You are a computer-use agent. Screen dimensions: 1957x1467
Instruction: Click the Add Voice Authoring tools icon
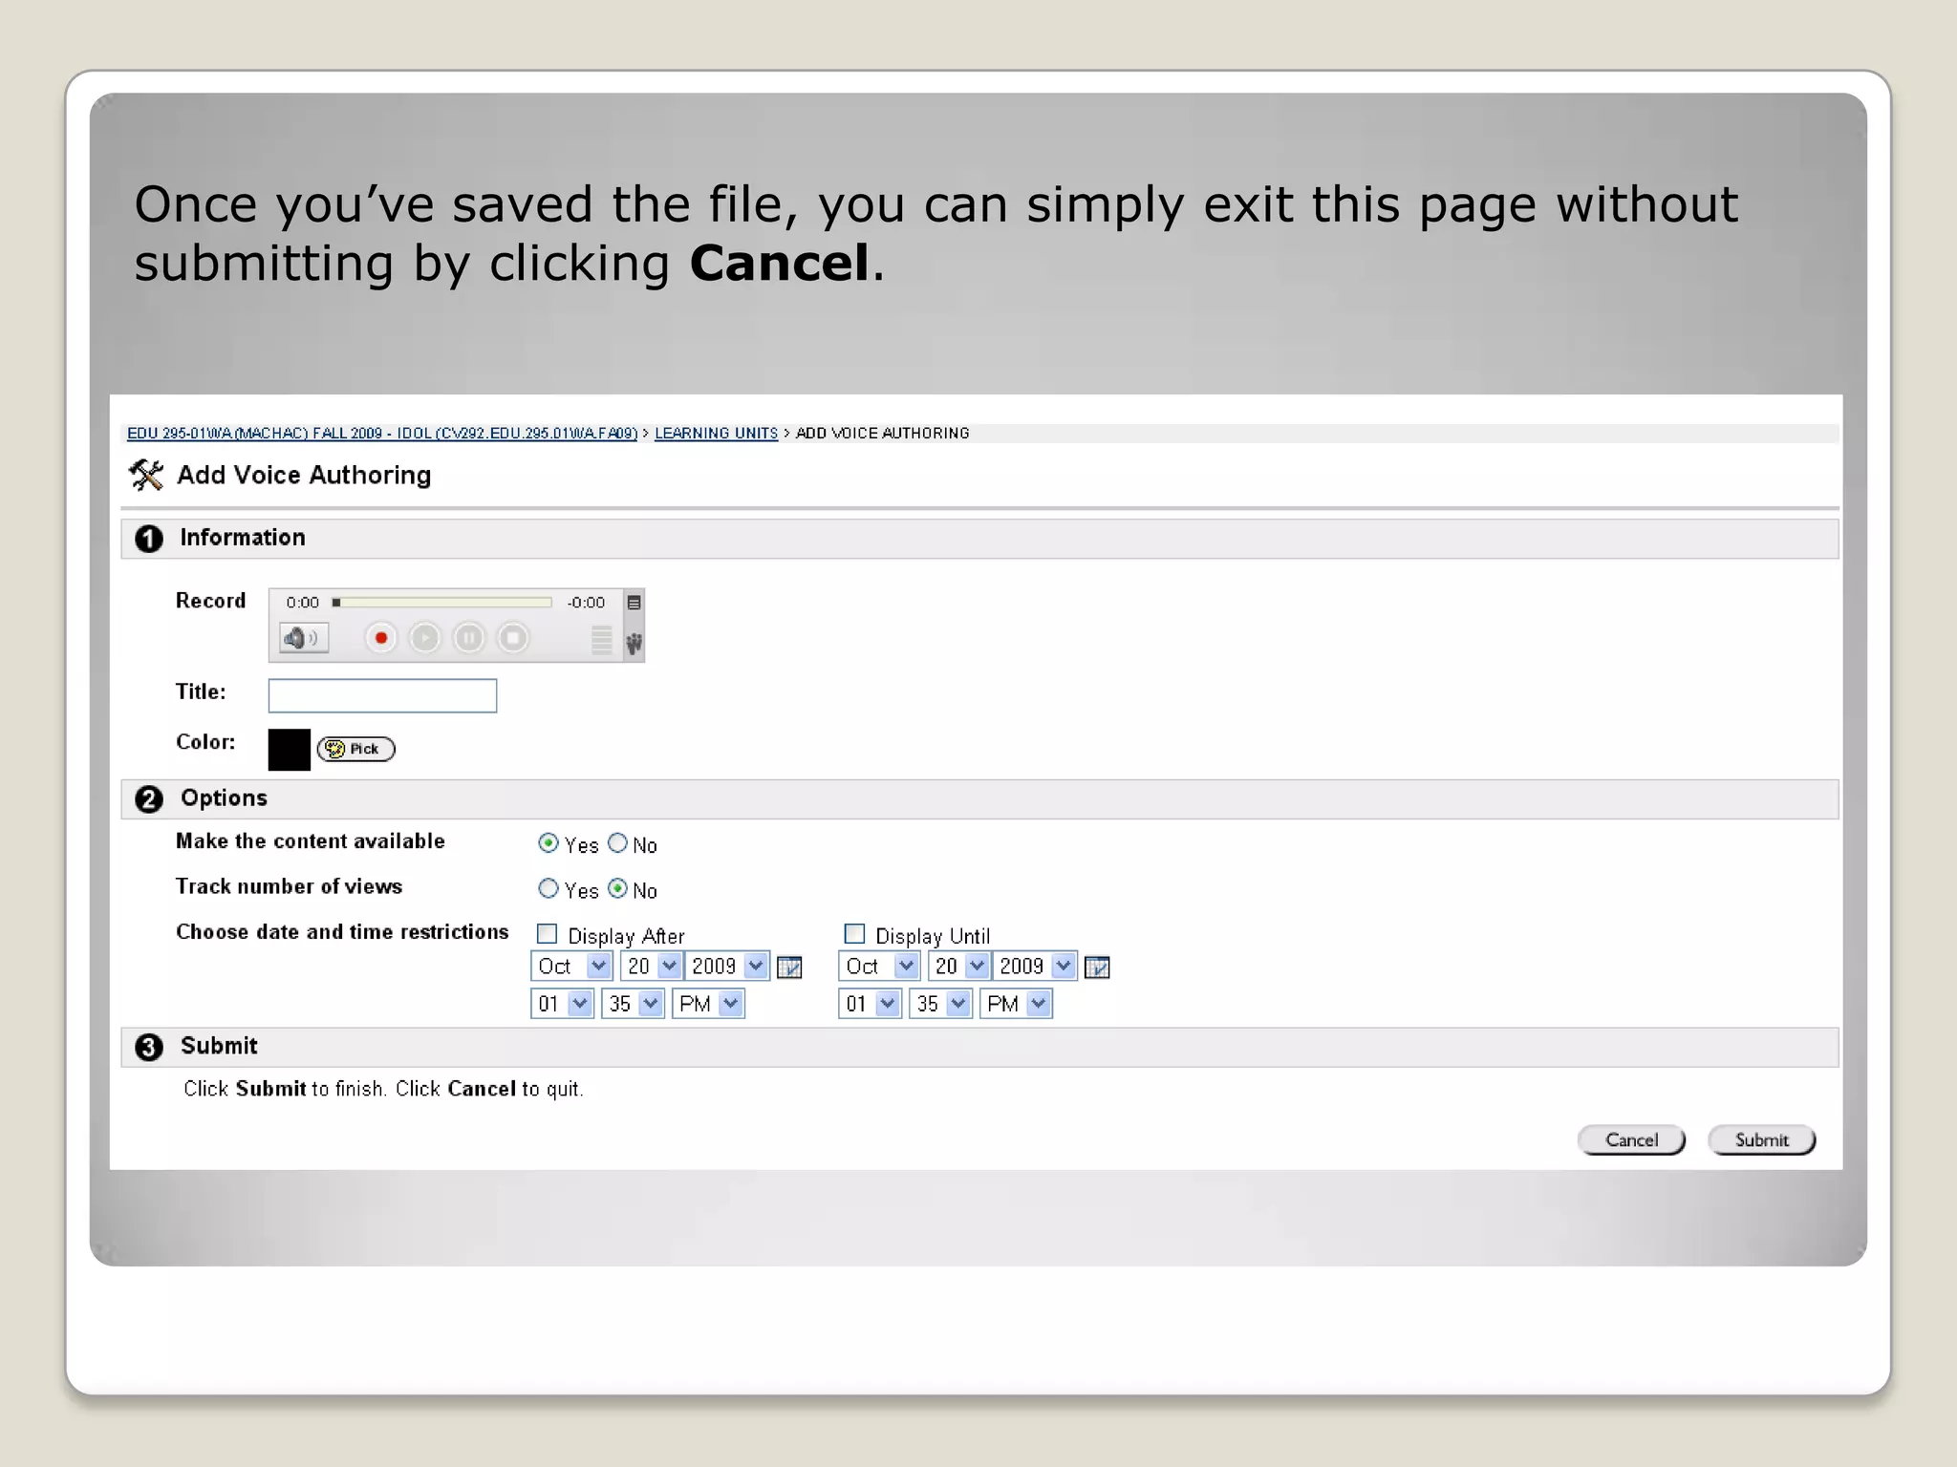(x=146, y=475)
